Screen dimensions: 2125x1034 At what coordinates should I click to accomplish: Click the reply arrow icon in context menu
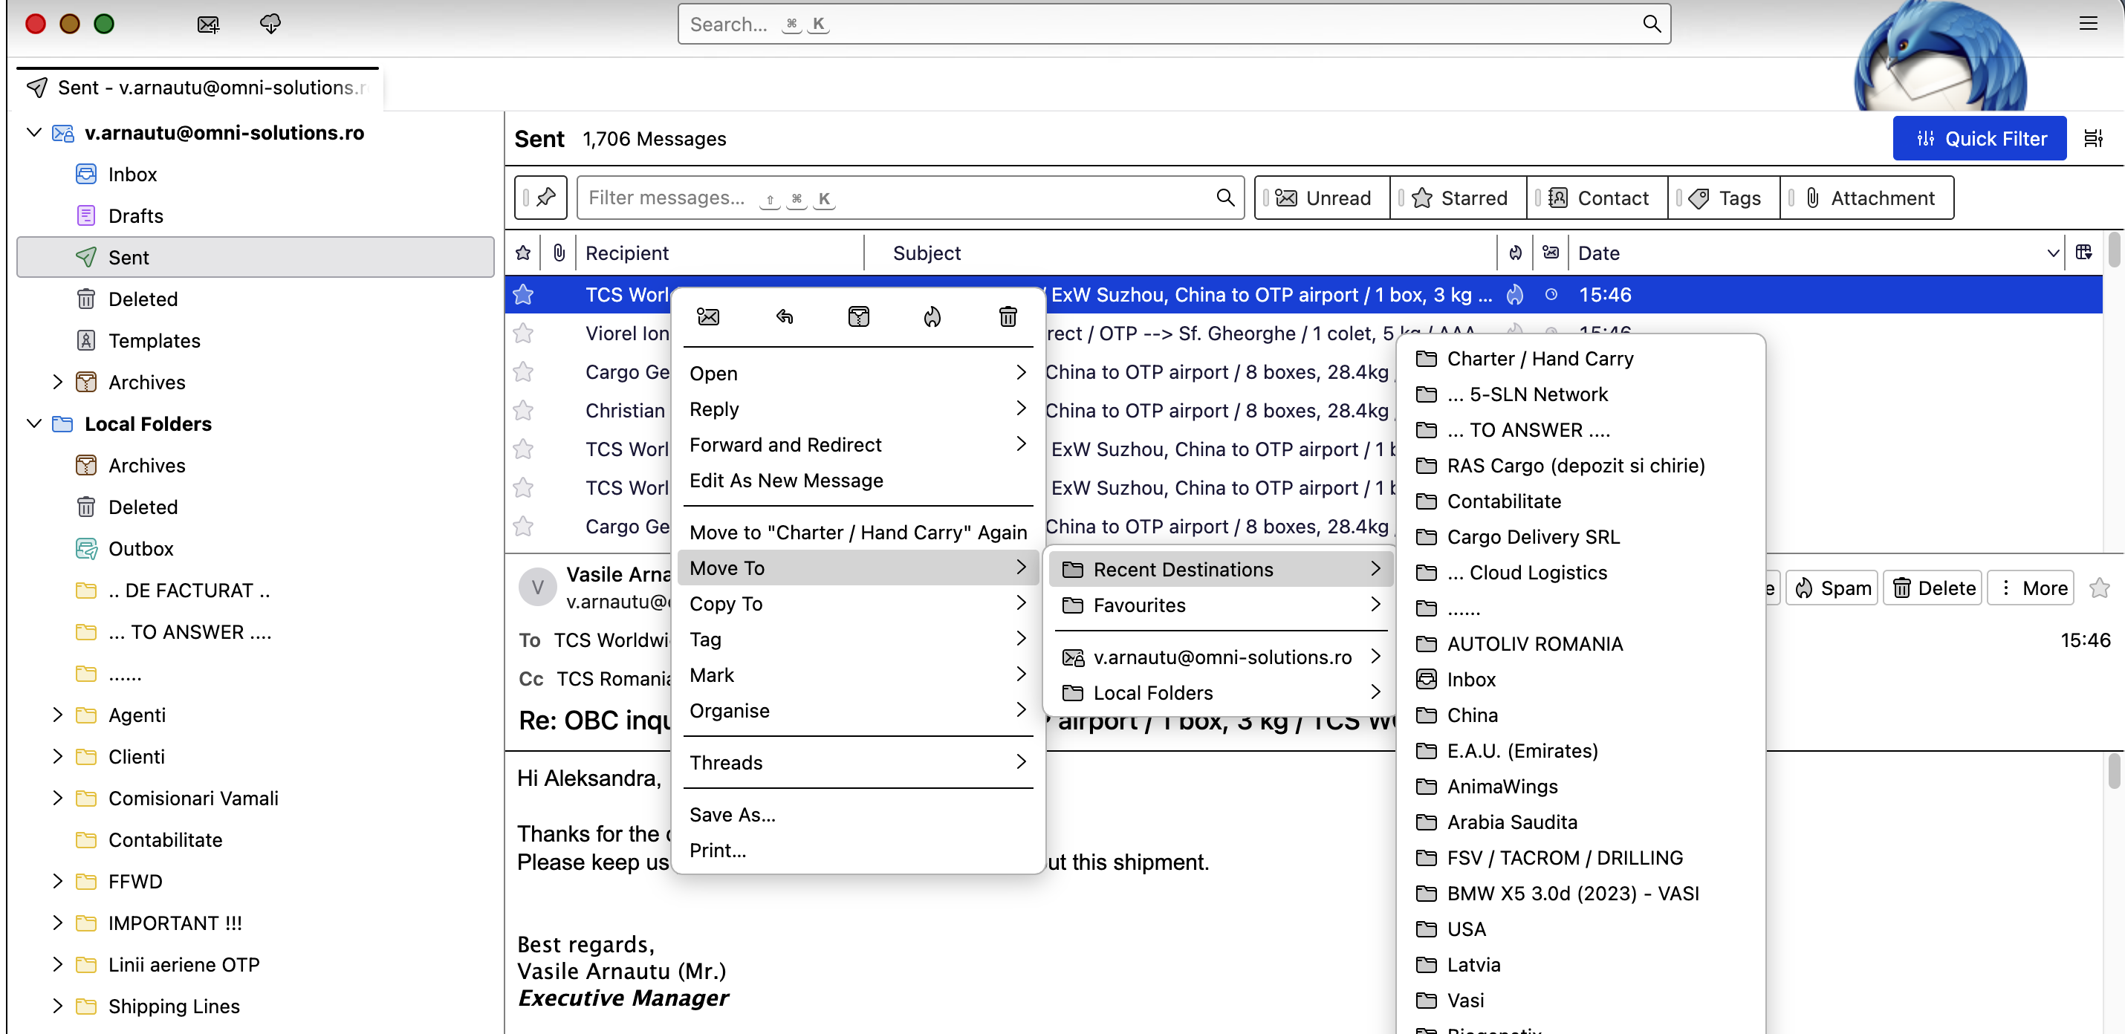pos(784,316)
